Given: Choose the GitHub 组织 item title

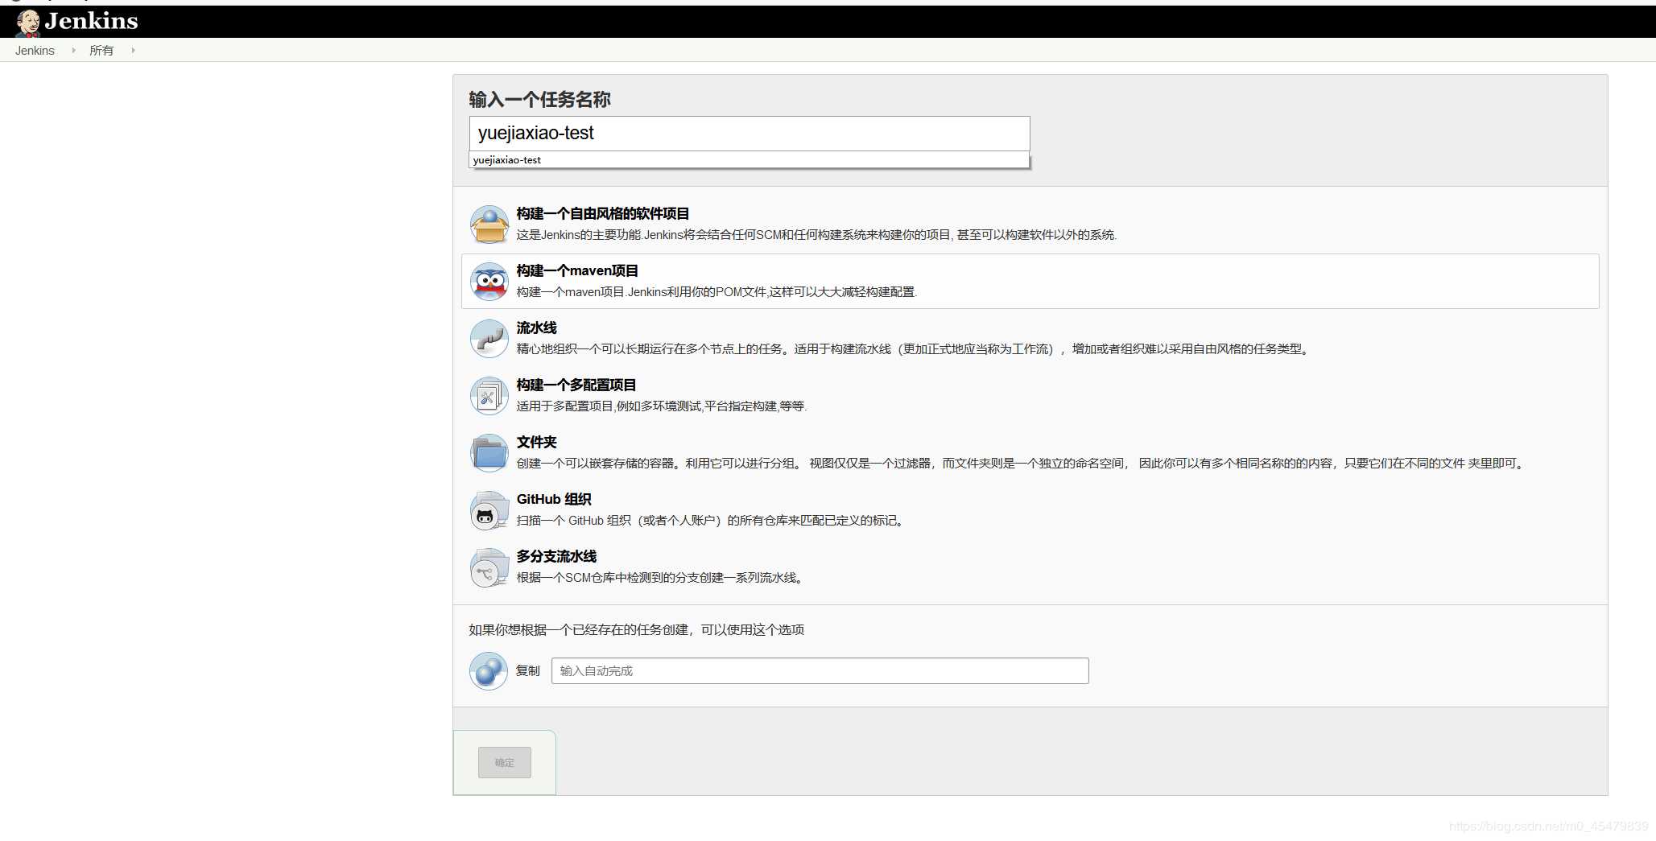Looking at the screenshot, I should (554, 499).
